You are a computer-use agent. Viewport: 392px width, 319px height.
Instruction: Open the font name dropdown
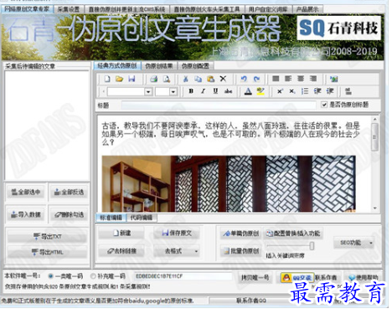[148, 91]
